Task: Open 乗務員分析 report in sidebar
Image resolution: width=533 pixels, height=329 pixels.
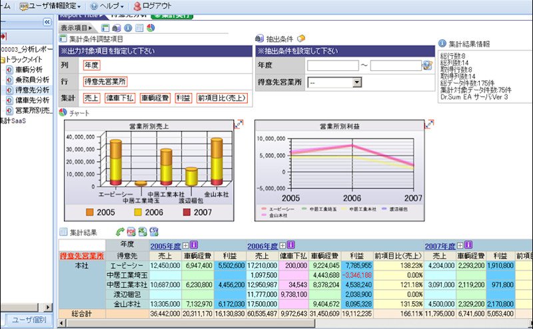Action: [32, 80]
